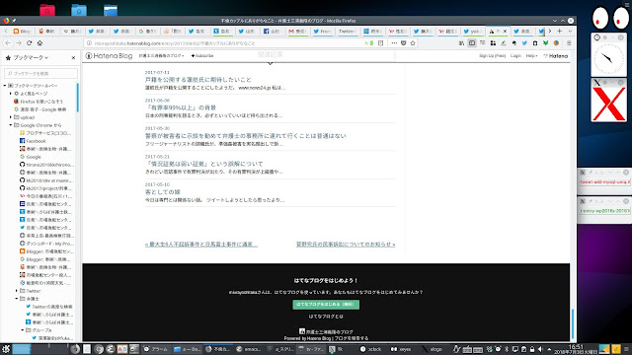632x355 pixels.
Task: Collapse the Google Chrome から folder
Action: pyautogui.click(x=11, y=125)
